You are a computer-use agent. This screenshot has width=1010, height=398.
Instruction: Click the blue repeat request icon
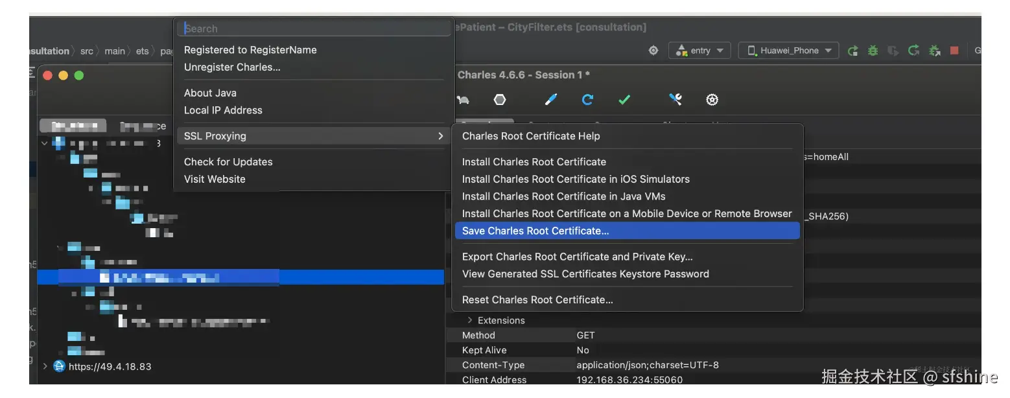click(587, 100)
